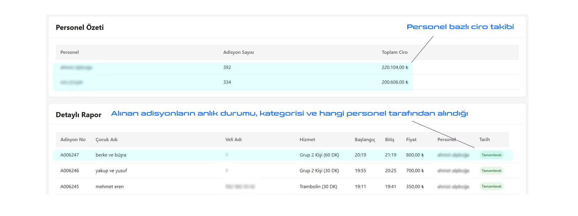Open adisyon number A006247
Viewport: 578px width, 216px height.
tap(70, 155)
